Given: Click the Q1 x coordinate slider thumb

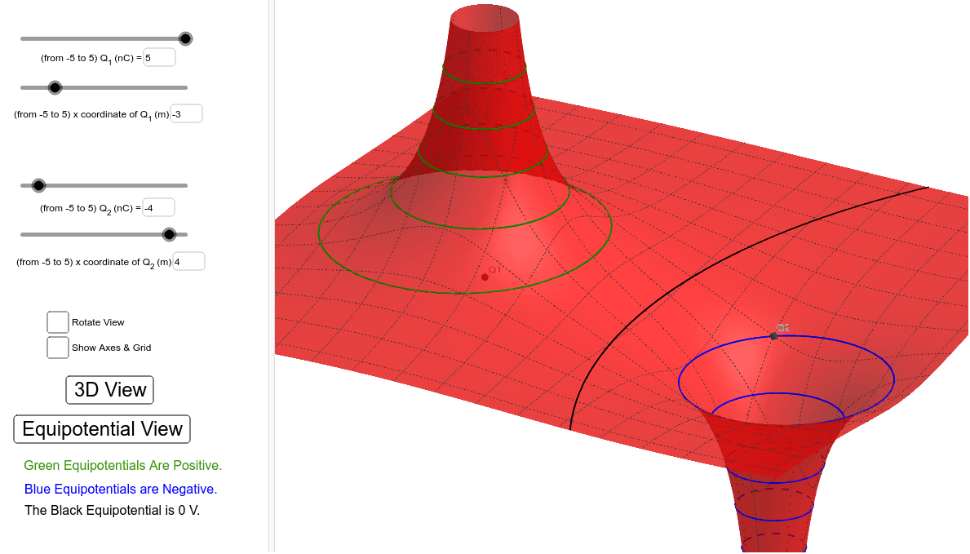Looking at the screenshot, I should (55, 87).
